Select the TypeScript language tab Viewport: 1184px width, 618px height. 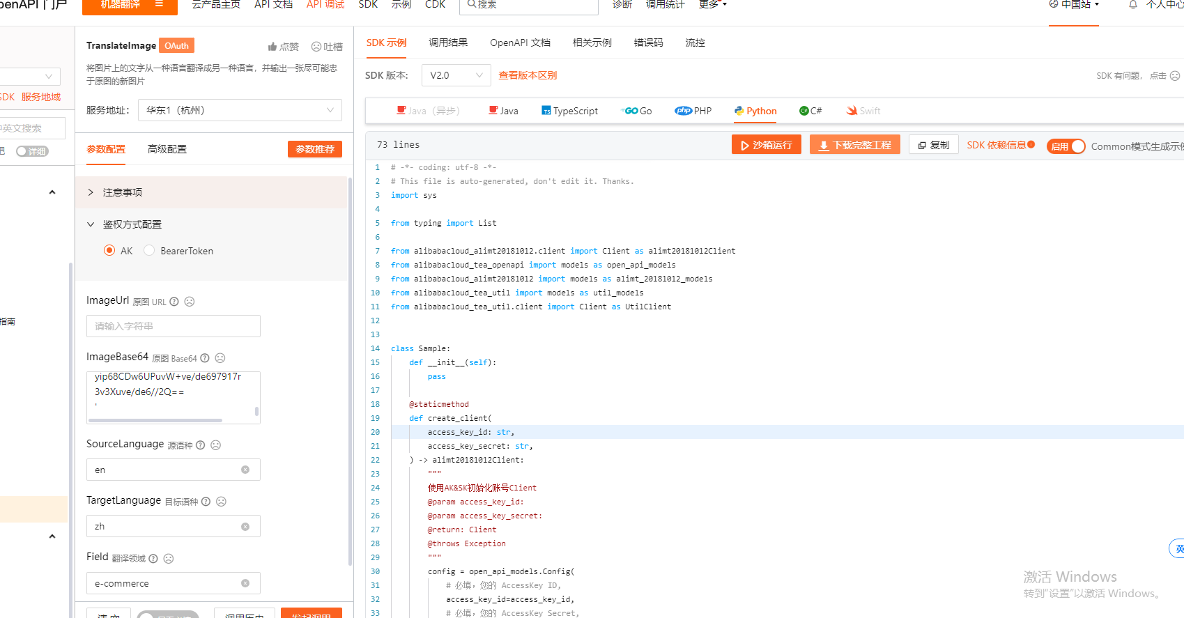[x=570, y=111]
